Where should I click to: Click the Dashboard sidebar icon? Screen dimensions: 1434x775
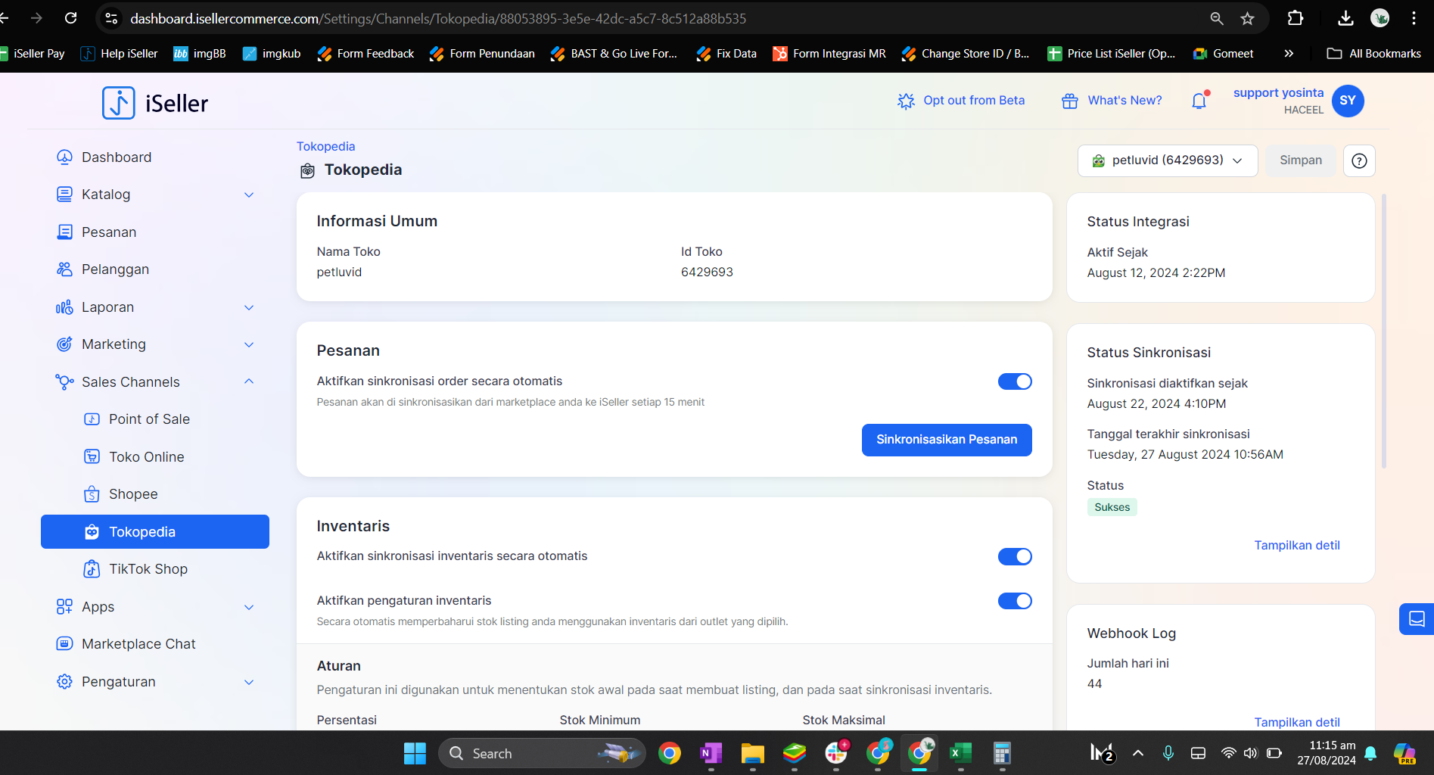click(x=64, y=157)
